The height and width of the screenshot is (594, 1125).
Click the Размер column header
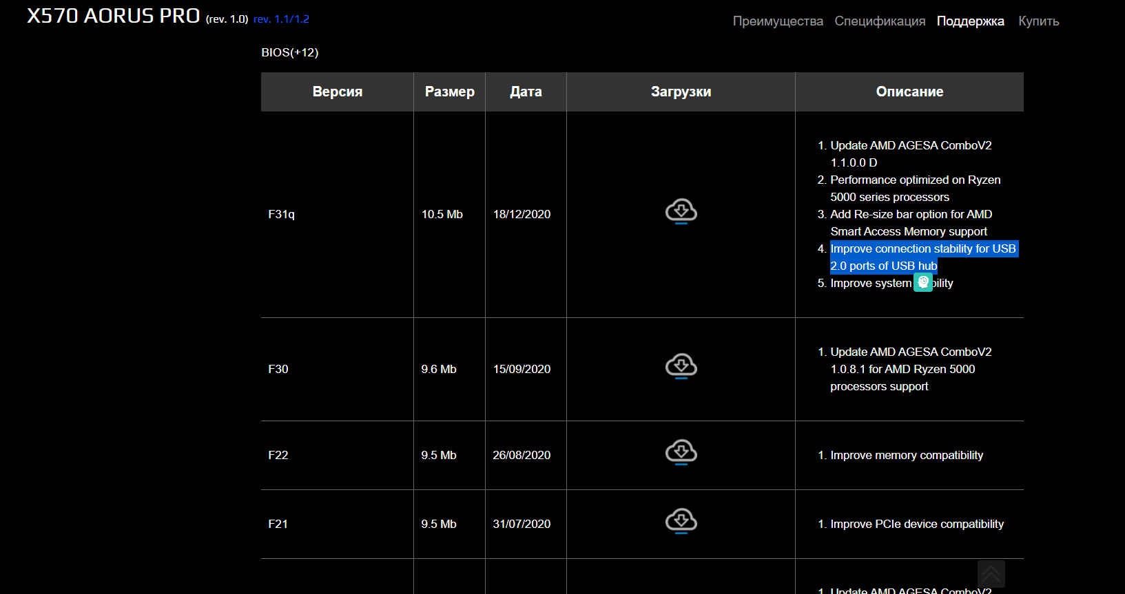point(450,92)
